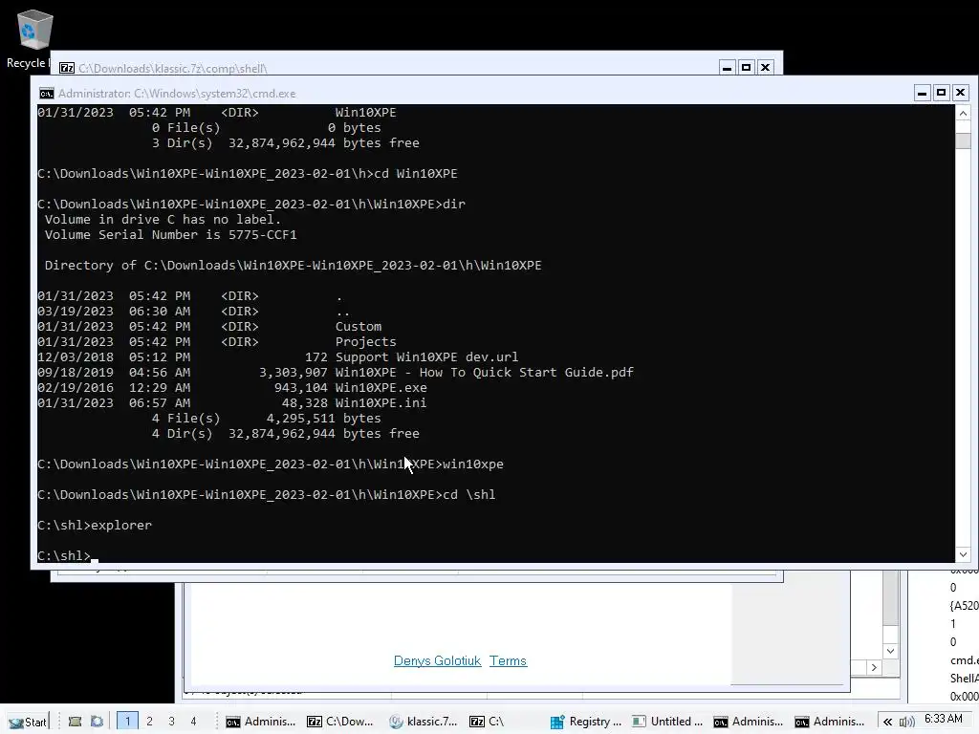Switch to virtual desktop 4
The height and width of the screenshot is (734, 979).
193,722
